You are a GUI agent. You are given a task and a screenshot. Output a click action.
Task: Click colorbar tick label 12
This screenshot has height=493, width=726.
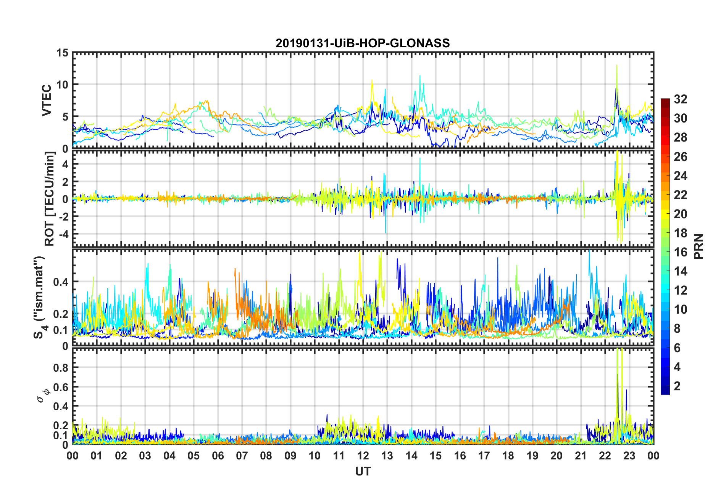click(680, 290)
